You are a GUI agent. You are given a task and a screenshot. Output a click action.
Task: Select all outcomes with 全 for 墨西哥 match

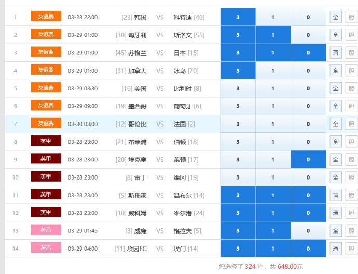[x=335, y=106]
